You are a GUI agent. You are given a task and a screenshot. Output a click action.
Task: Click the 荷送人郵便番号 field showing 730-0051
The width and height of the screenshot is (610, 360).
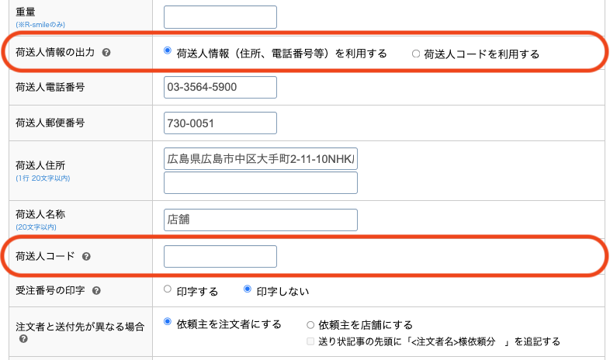[220, 123]
